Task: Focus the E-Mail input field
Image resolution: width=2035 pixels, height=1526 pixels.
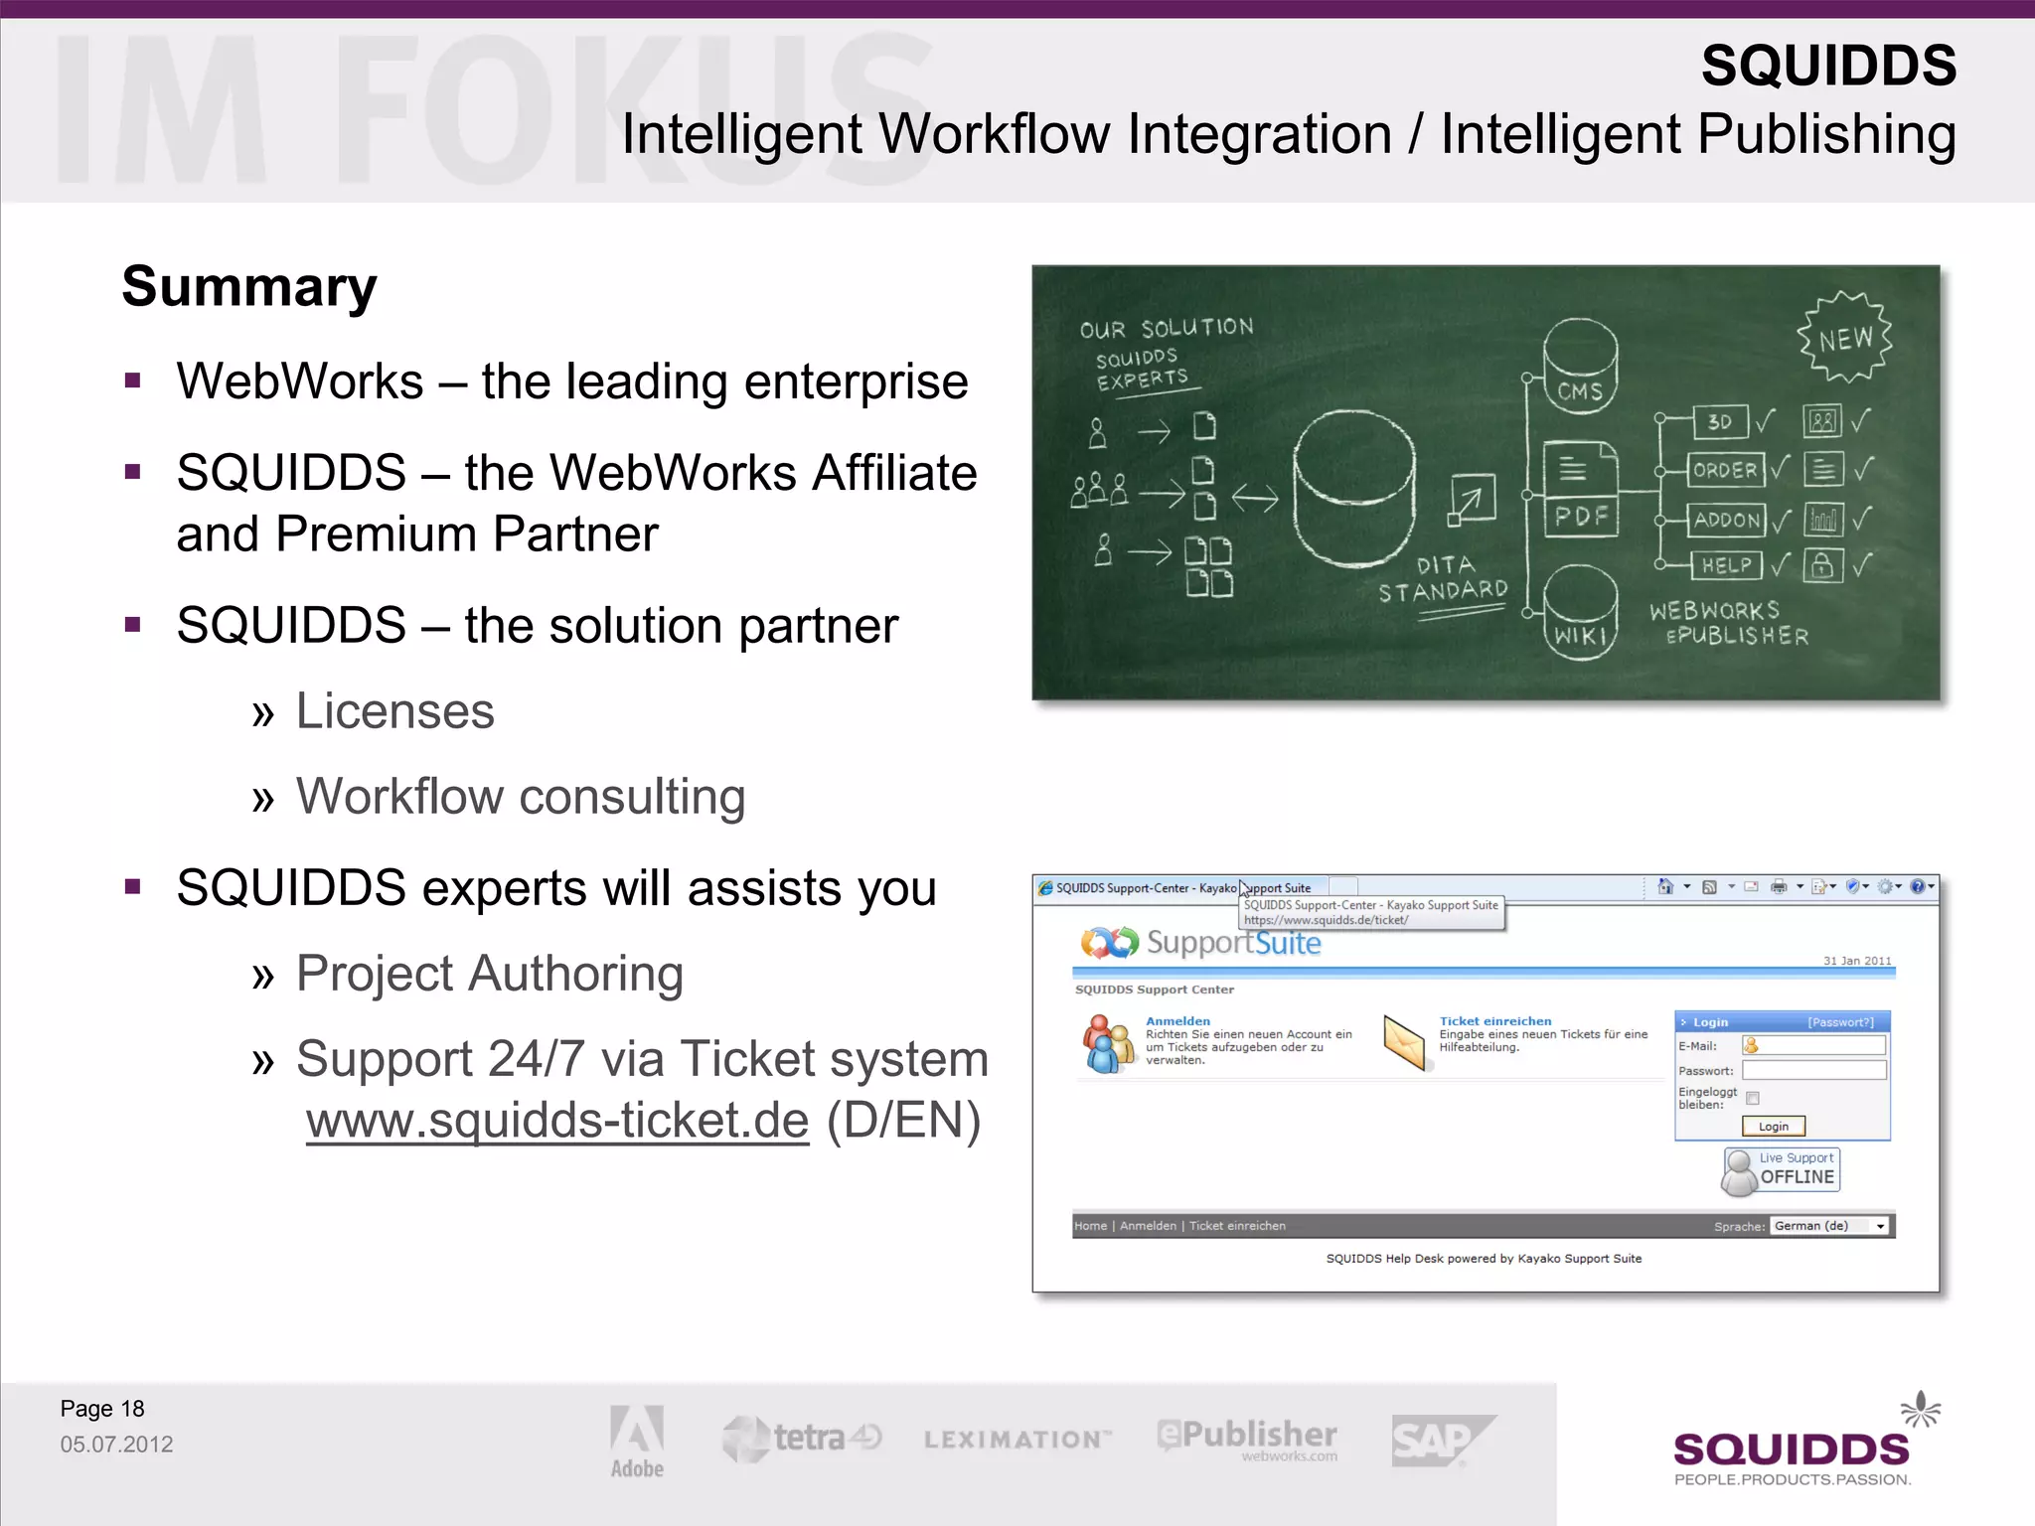Action: tap(1813, 1045)
